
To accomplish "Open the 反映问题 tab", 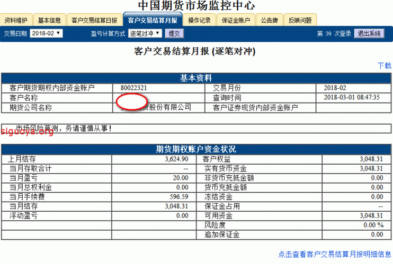I will [x=300, y=20].
